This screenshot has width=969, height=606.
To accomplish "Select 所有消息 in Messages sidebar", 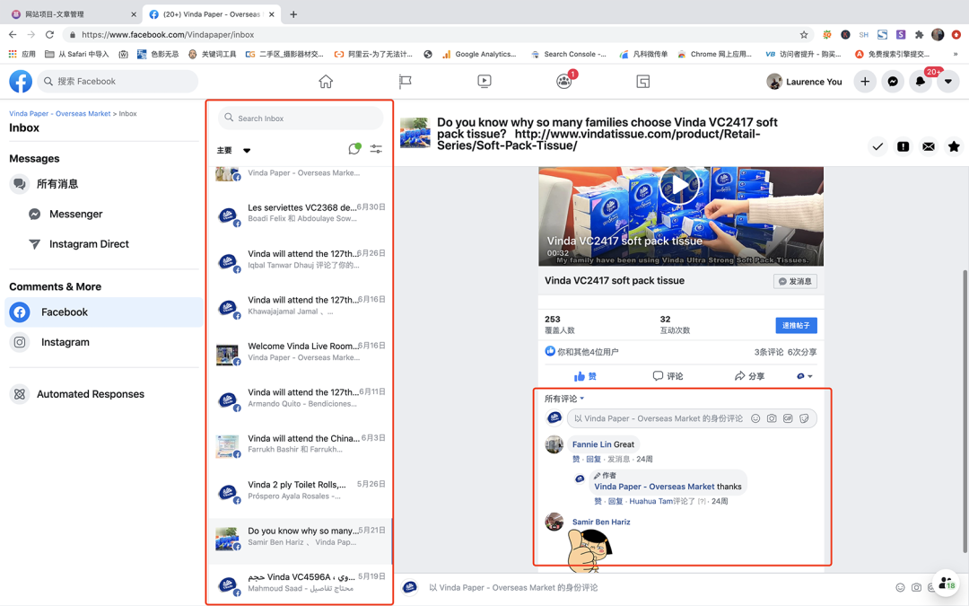I will 104,184.
